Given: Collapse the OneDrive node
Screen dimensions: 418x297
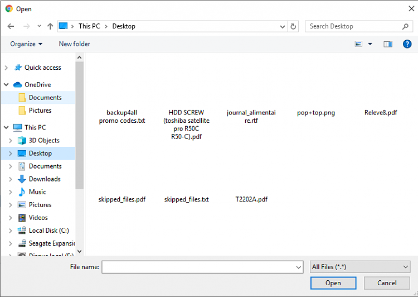Looking at the screenshot, I should pos(6,85).
